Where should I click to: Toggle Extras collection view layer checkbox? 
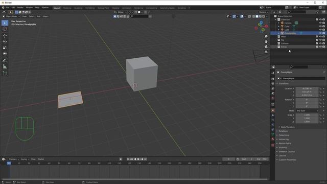[317, 47]
